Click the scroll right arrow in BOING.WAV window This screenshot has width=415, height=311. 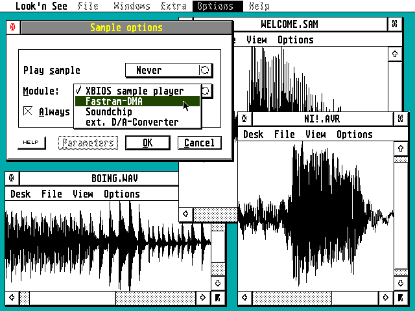[x=203, y=298]
